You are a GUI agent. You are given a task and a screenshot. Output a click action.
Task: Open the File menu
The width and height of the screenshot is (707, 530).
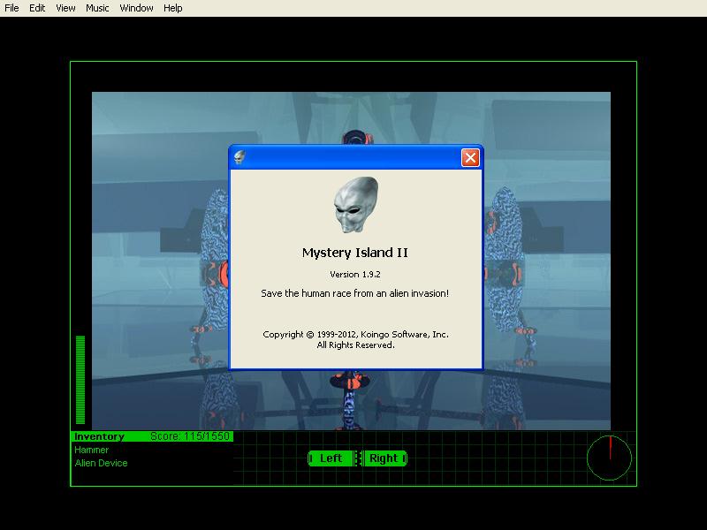[13, 8]
